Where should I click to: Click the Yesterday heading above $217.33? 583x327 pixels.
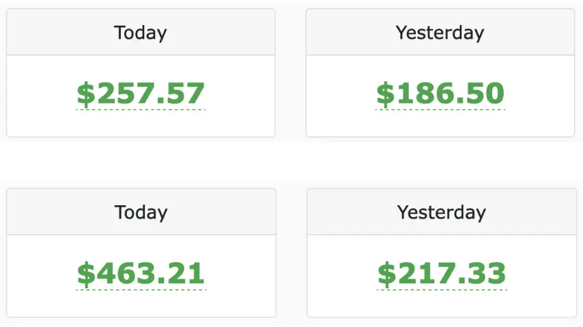442,212
